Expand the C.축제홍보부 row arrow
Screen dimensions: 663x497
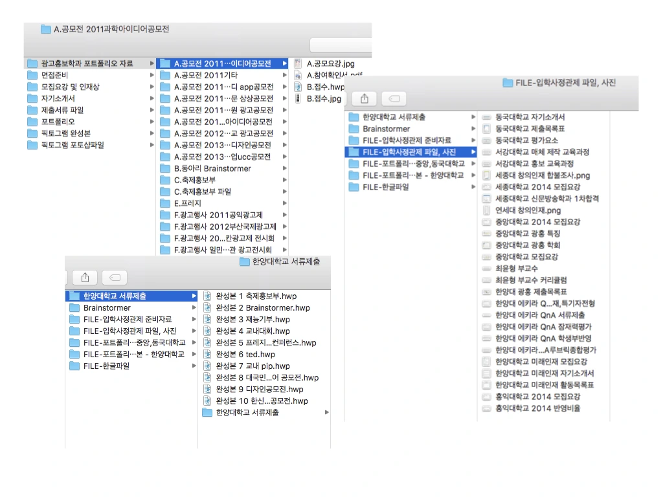click(285, 180)
